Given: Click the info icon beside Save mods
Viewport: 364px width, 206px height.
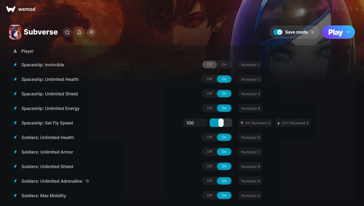Looking at the screenshot, I should (x=313, y=32).
